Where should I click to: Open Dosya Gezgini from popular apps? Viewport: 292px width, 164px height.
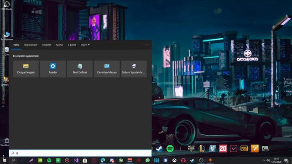pyautogui.click(x=26, y=69)
